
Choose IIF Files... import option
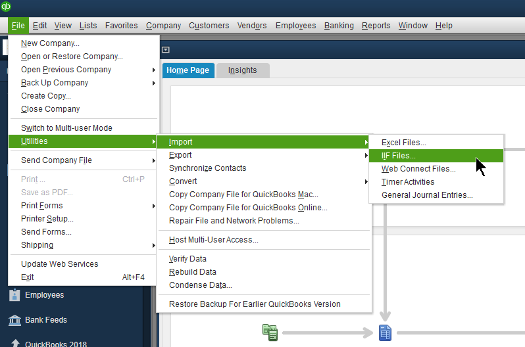(x=436, y=156)
